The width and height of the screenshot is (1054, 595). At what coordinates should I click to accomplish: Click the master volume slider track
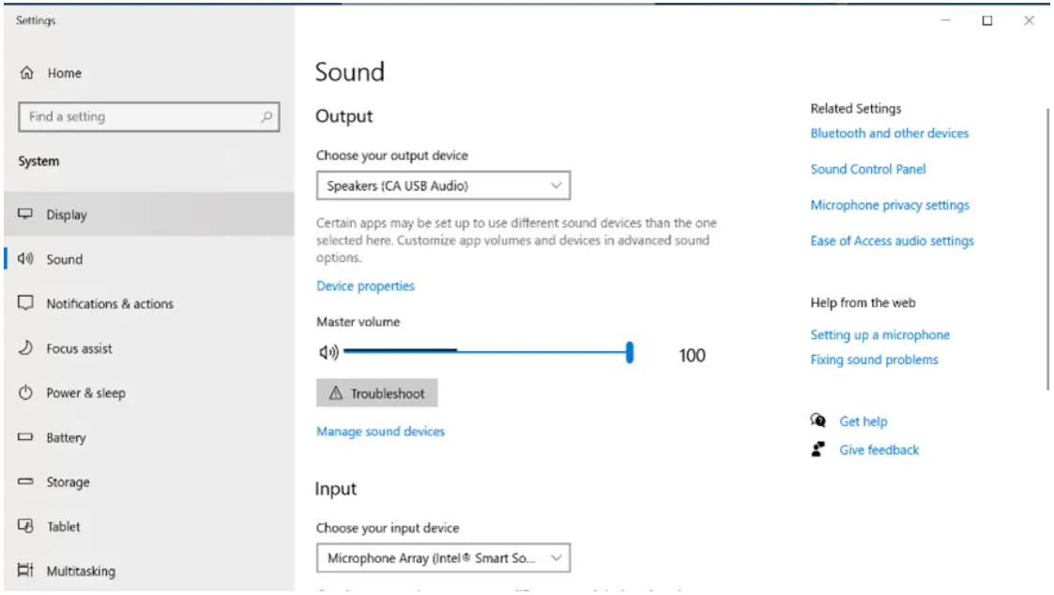pos(488,353)
